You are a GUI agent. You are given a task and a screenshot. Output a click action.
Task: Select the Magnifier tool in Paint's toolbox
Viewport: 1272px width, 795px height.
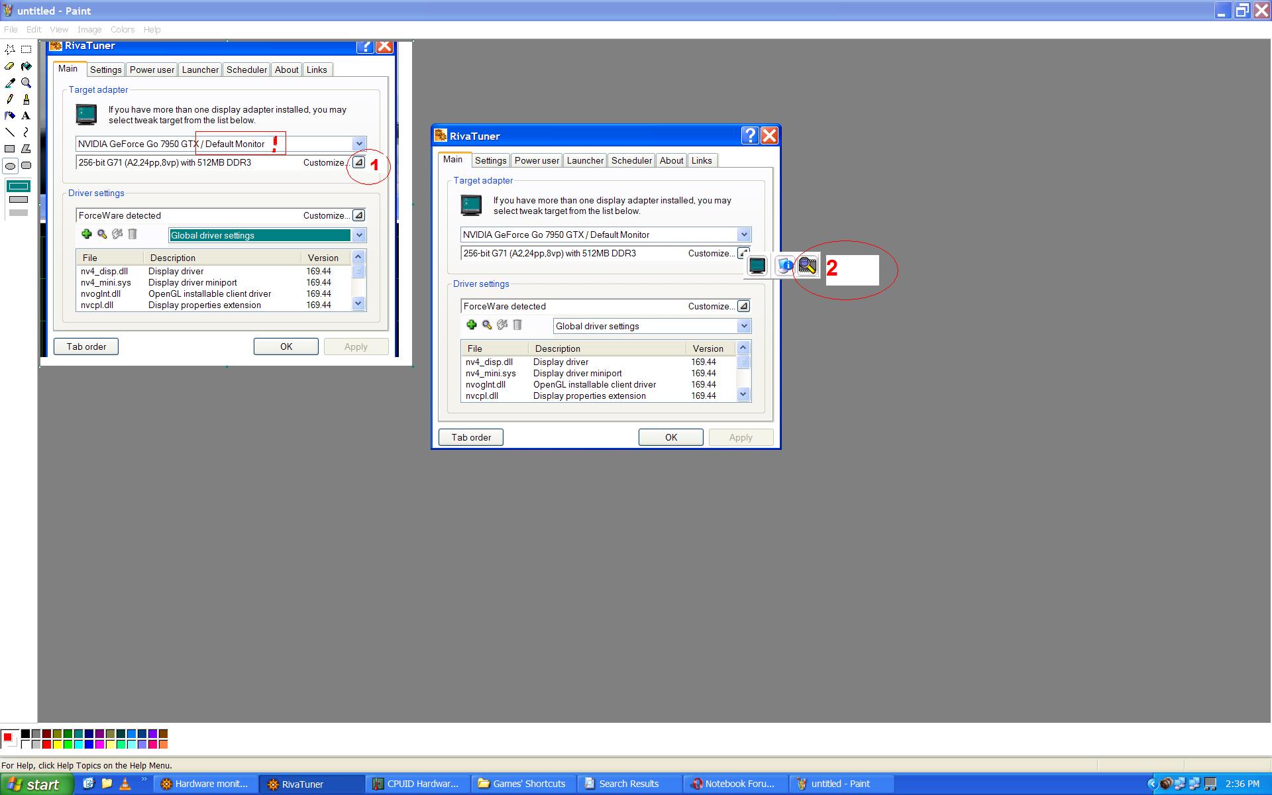[26, 83]
